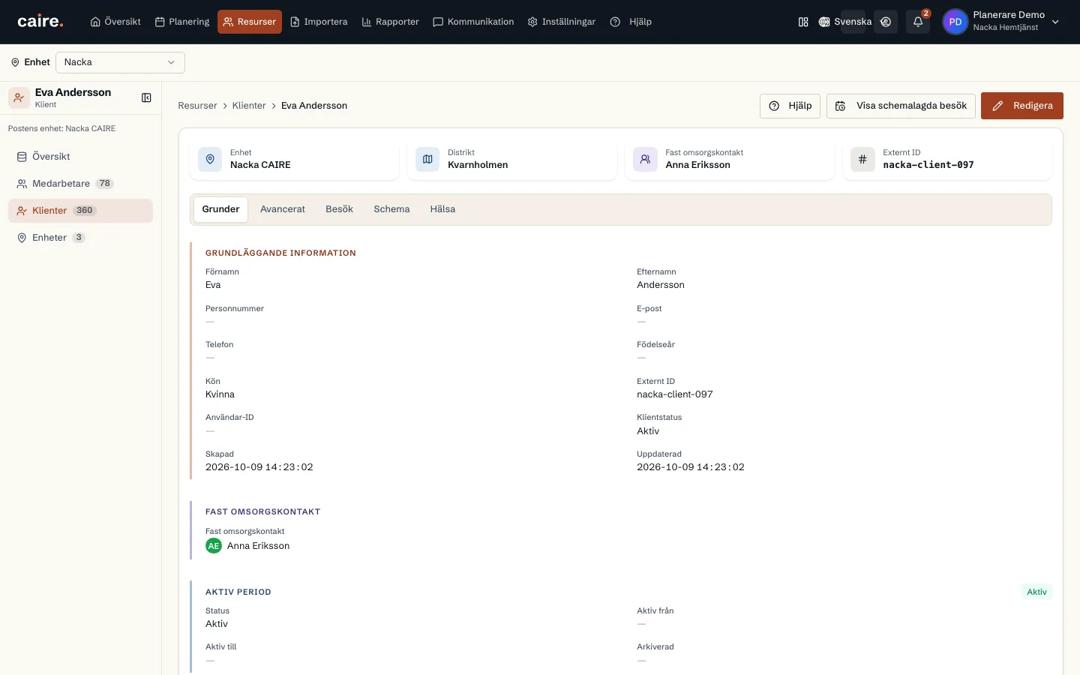Open the Planering menu
Viewport: 1080px width, 675px height.
[182, 22]
